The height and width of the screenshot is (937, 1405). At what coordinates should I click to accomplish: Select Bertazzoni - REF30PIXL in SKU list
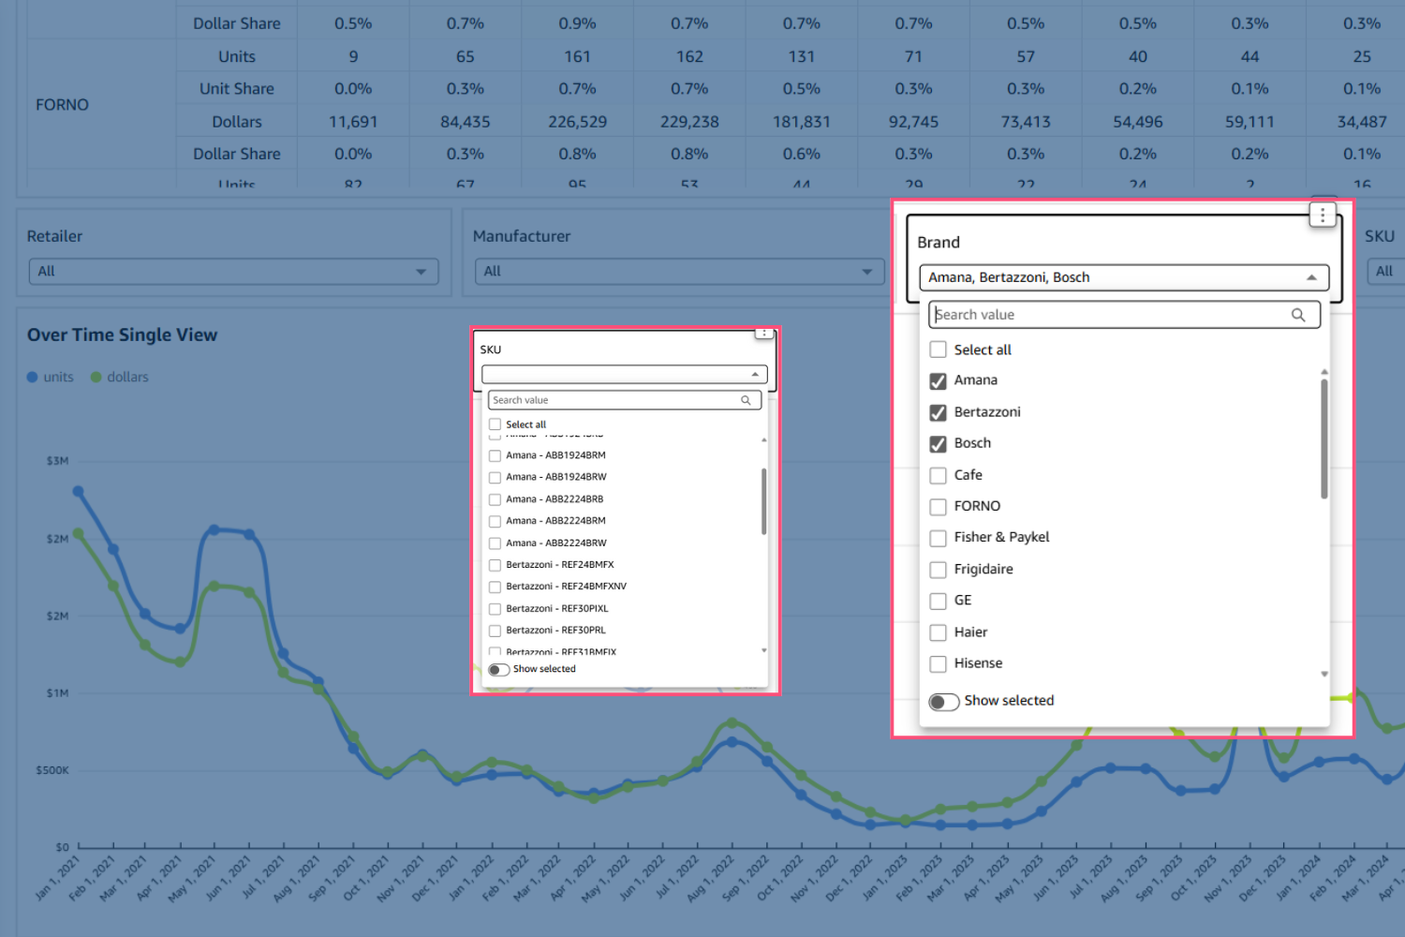tap(495, 609)
